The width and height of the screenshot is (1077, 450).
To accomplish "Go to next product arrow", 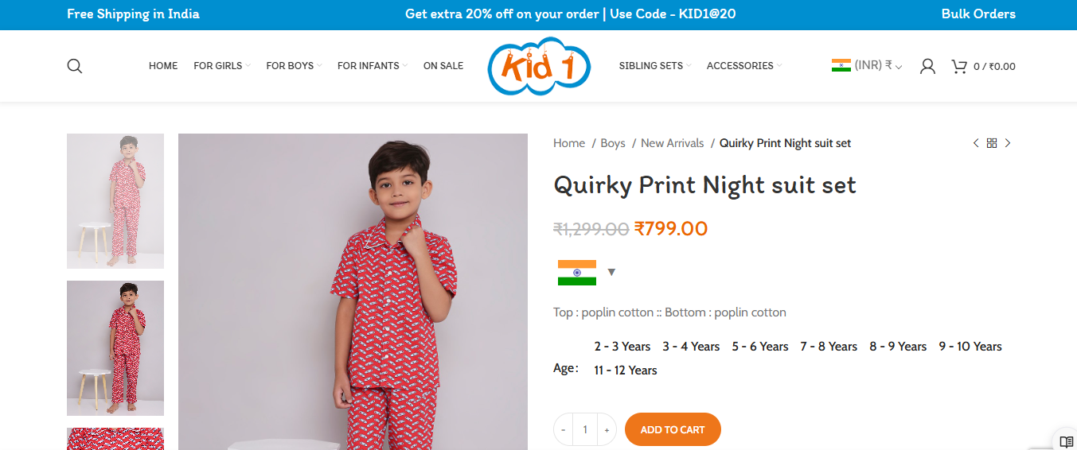I will (x=1008, y=143).
